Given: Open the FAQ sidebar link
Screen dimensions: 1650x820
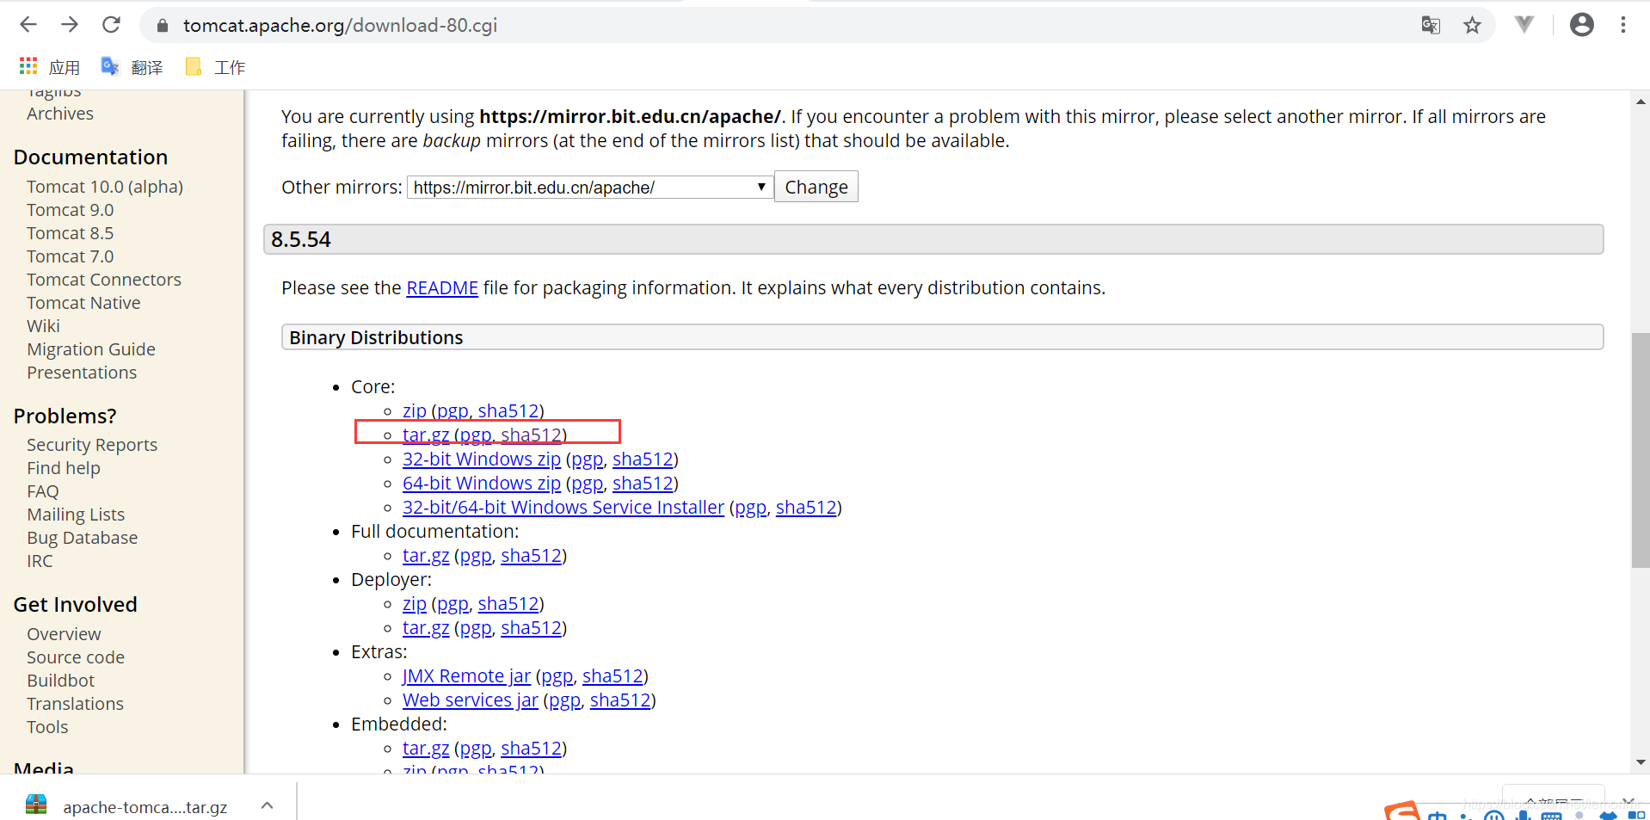Looking at the screenshot, I should point(43,491).
